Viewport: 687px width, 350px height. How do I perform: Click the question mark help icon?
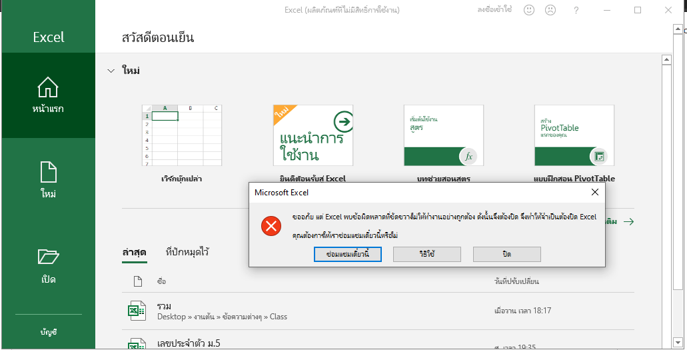click(x=576, y=9)
